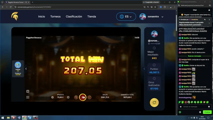The width and height of the screenshot is (213, 120).
Task: Expand the pinned message chevron
Action: pyautogui.click(x=209, y=23)
